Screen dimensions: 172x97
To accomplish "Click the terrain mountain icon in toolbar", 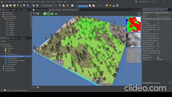I will point(113,6).
